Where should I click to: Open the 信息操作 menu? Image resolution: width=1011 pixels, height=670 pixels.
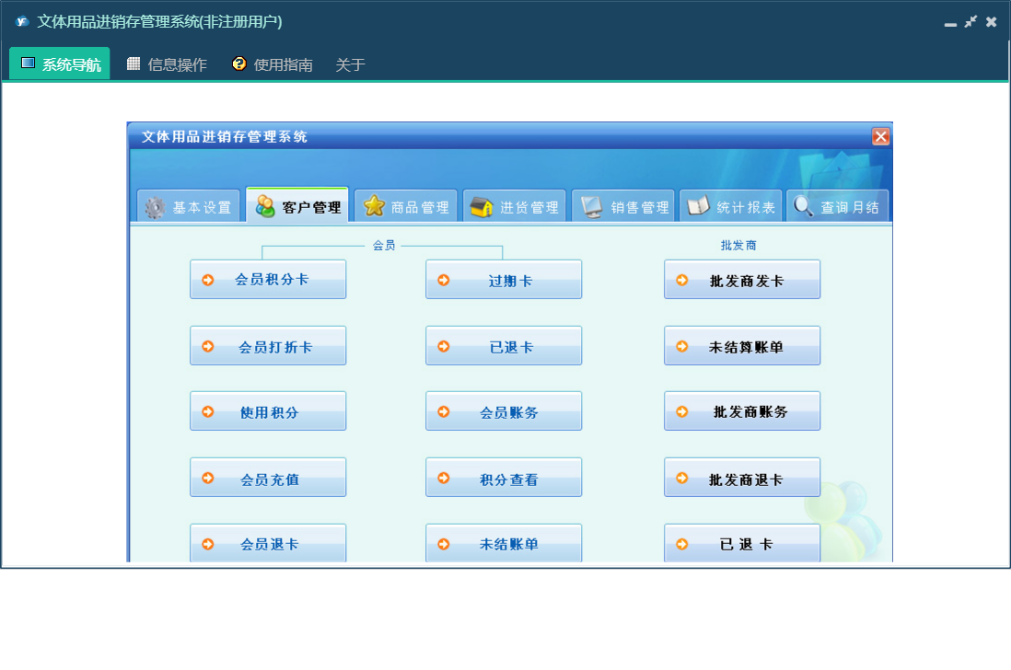pos(167,64)
